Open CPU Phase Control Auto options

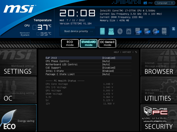pos(106,61)
